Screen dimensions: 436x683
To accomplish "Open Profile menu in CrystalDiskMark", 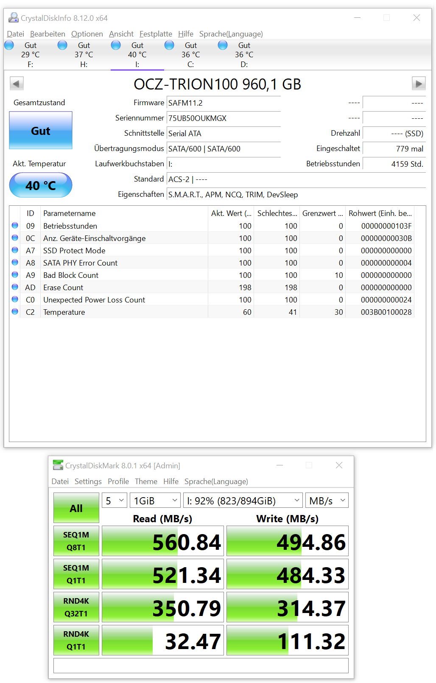I will (118, 481).
